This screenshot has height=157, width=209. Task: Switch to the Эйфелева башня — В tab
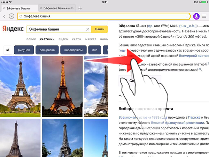[57, 8]
